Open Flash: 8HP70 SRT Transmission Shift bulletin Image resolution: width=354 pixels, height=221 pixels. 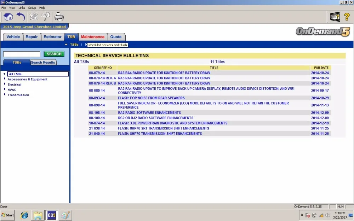pos(164,128)
